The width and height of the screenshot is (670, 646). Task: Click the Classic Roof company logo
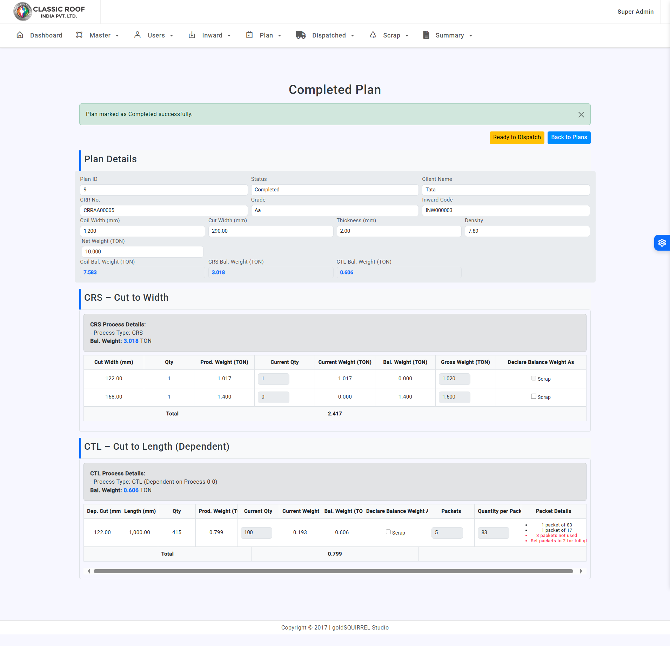coord(49,12)
